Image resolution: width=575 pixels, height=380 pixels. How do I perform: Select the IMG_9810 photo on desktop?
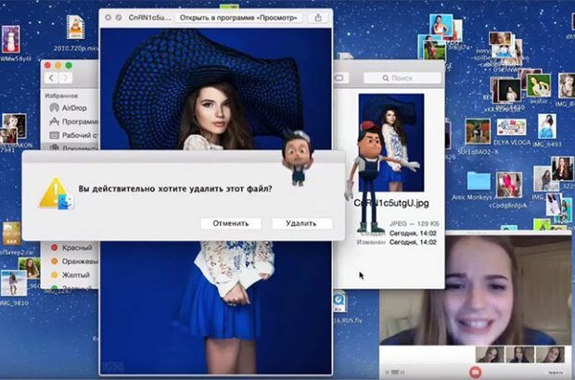(x=14, y=283)
